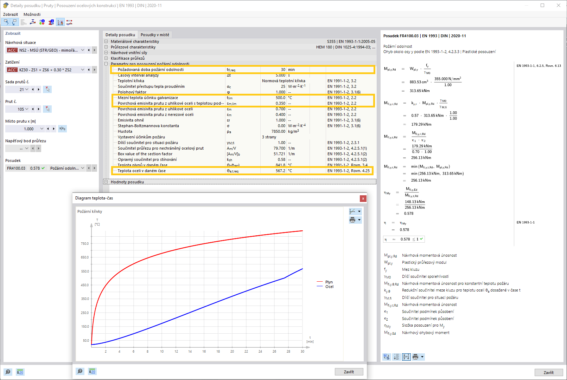Switch to the Detaily posudku tab
The width and height of the screenshot is (567, 380).
tap(120, 35)
